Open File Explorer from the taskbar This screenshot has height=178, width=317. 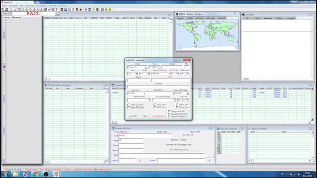(x=15, y=174)
